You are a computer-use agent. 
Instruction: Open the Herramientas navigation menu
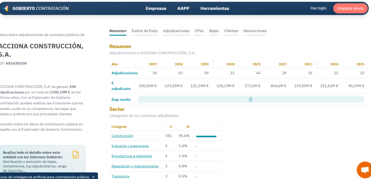pyautogui.click(x=214, y=8)
